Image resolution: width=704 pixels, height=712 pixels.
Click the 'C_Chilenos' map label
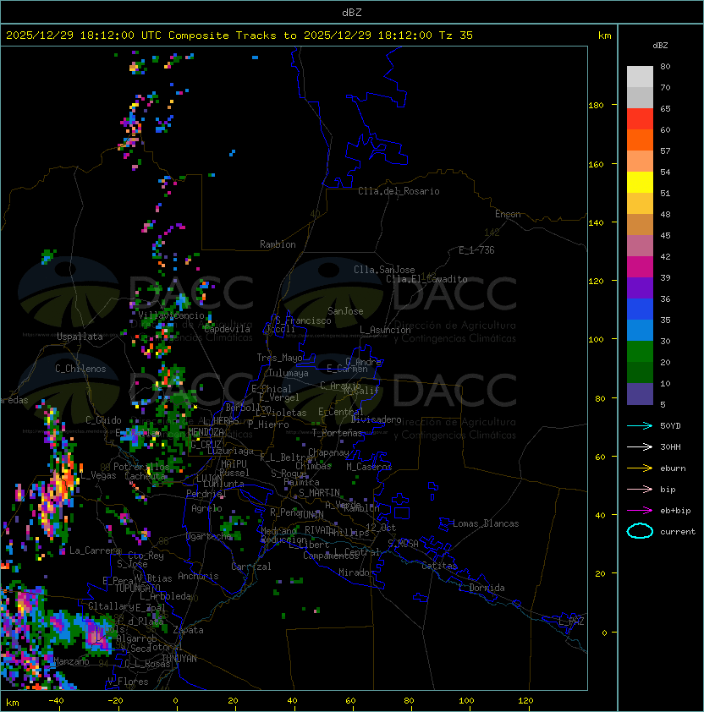pos(80,369)
